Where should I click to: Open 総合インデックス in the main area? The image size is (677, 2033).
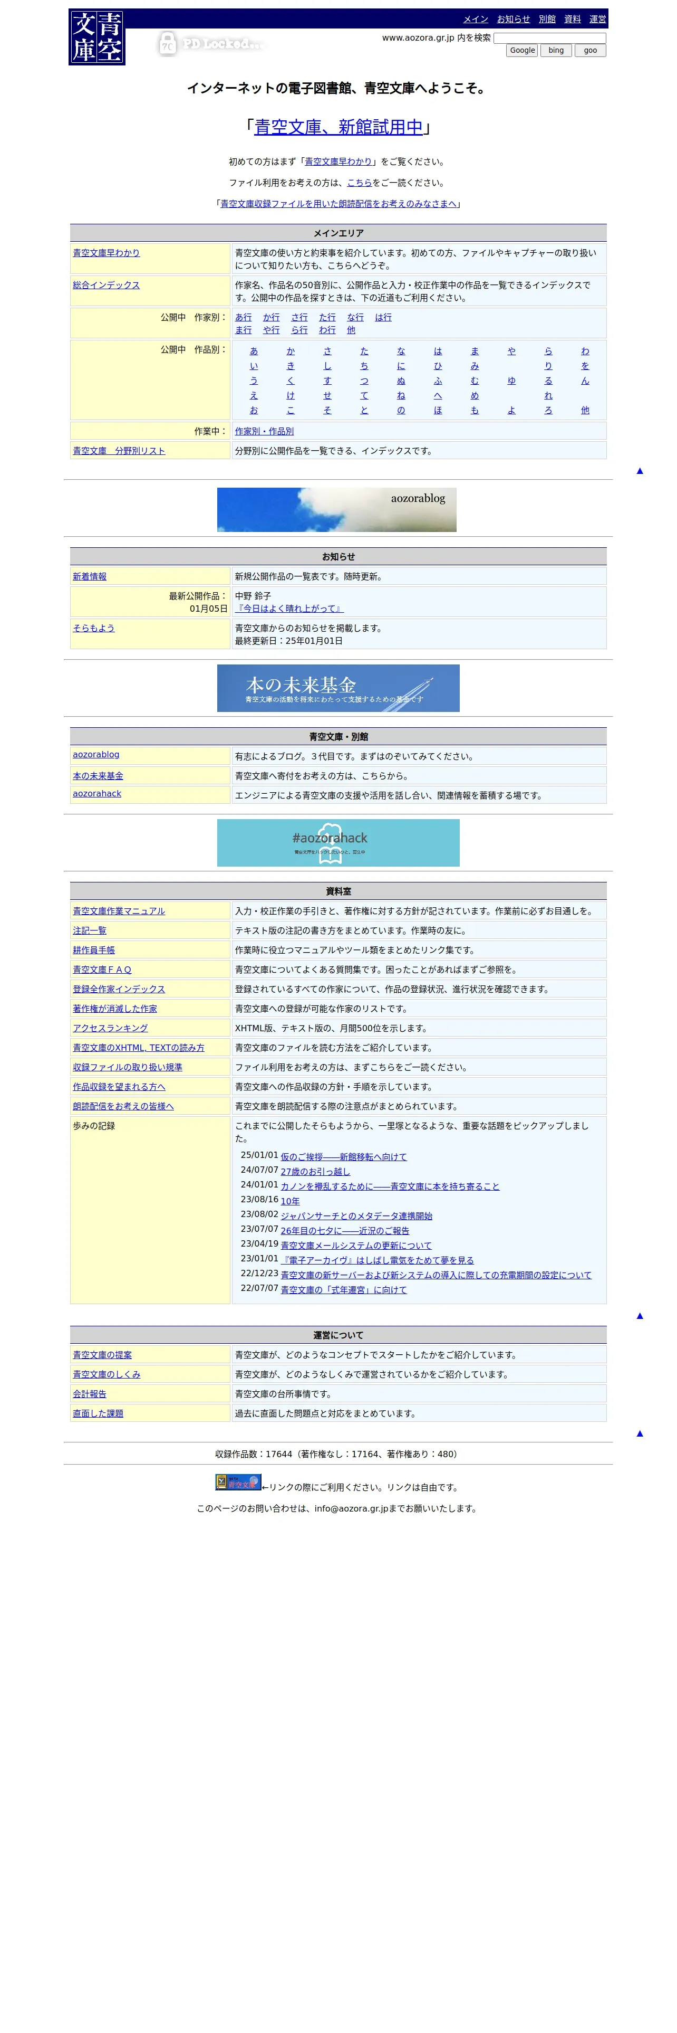coord(107,285)
